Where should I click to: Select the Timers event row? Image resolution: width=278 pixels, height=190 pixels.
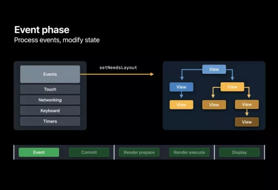[x=50, y=121]
